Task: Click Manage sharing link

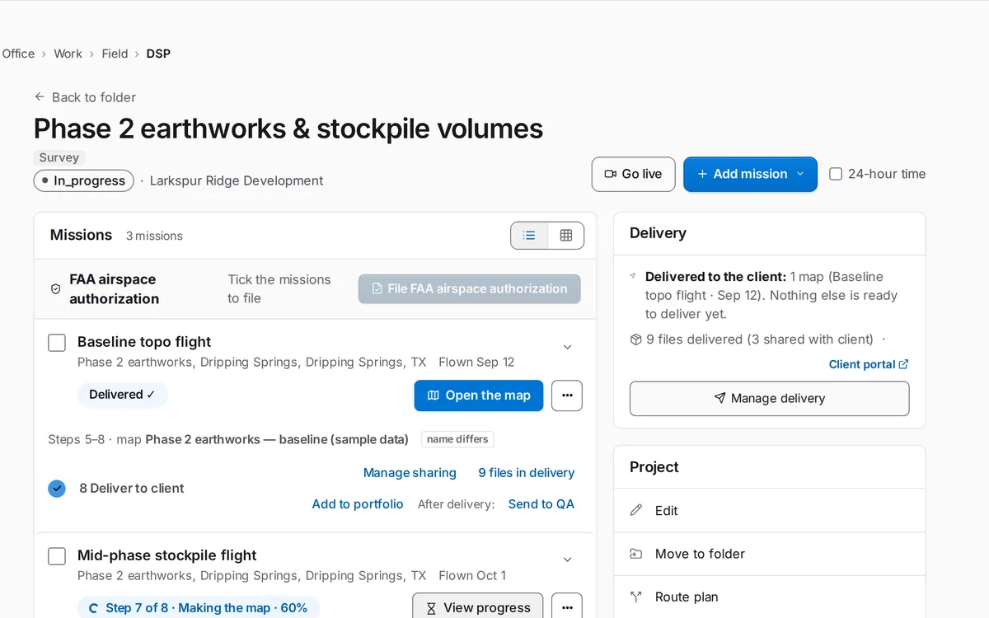Action: 410,473
